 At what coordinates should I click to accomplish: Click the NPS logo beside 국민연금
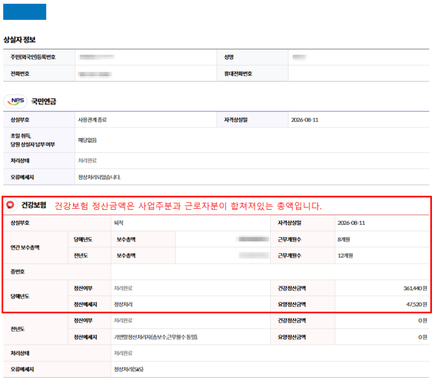point(16,101)
